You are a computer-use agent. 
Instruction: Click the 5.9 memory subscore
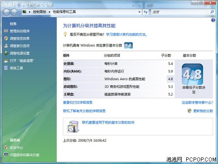pos(170,71)
